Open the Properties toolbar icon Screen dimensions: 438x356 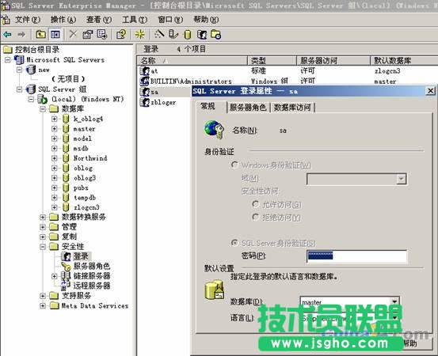click(x=87, y=34)
